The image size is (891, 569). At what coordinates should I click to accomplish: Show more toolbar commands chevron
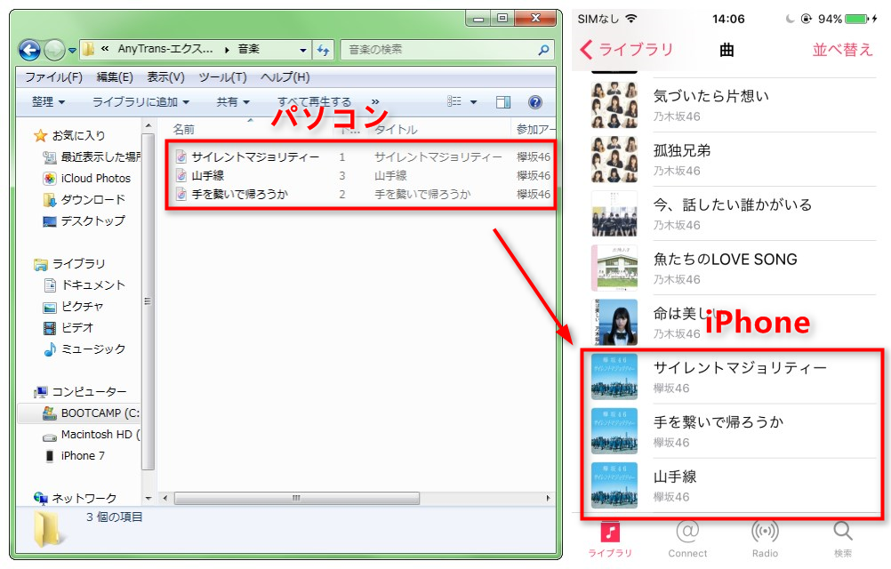374,102
